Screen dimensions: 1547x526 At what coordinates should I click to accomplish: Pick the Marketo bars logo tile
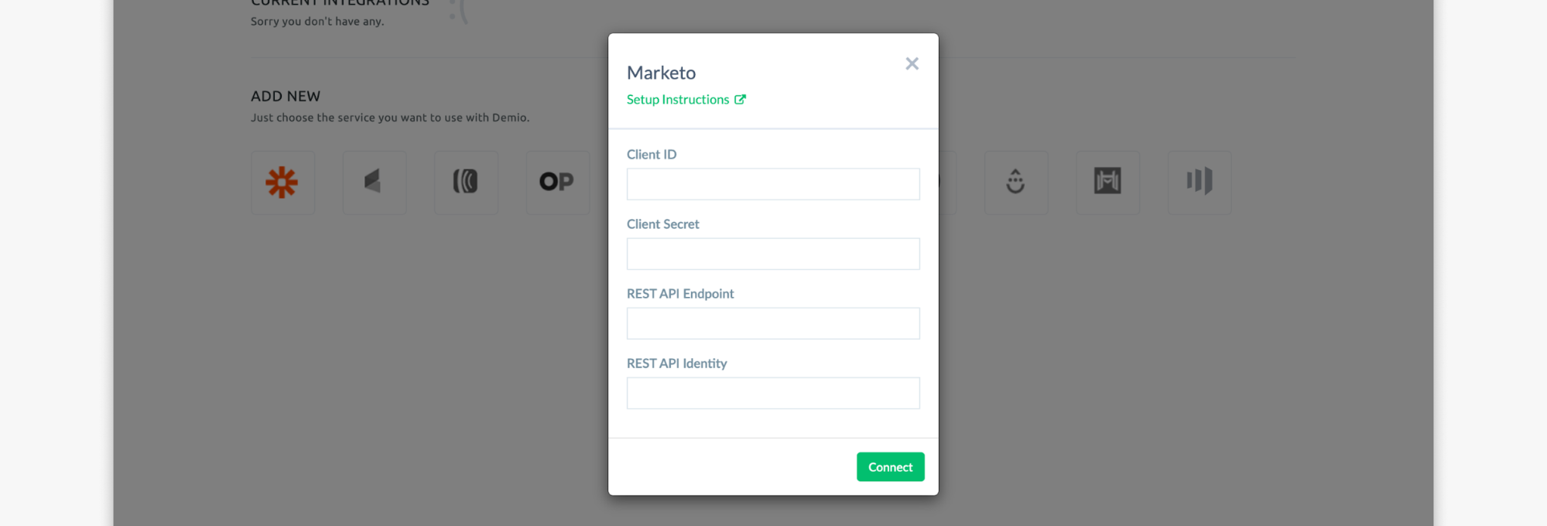point(1200,183)
